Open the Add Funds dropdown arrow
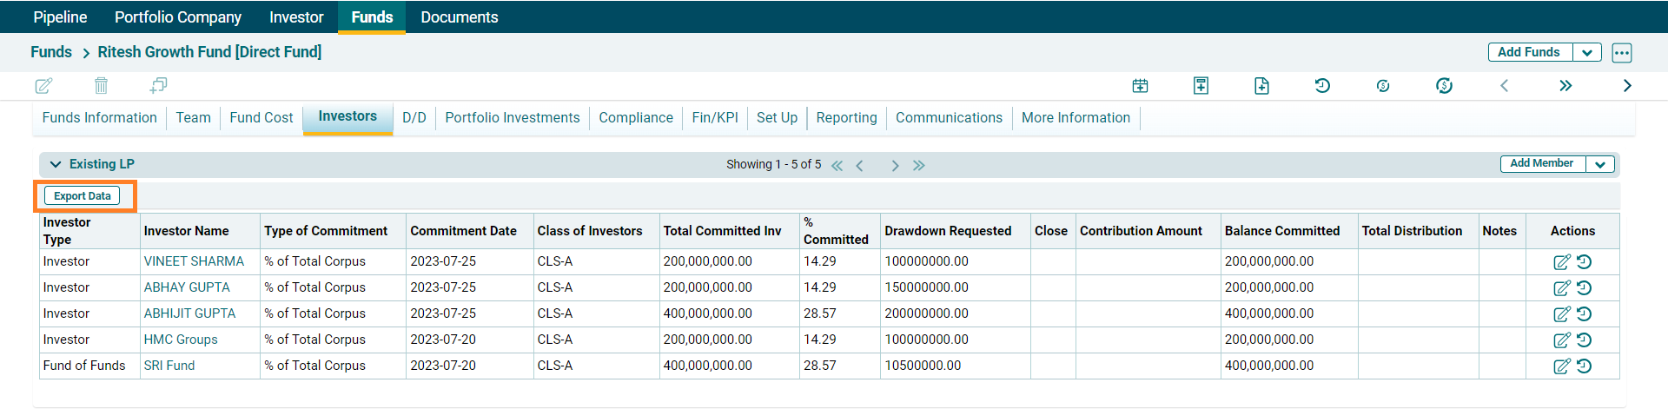This screenshot has height=409, width=1668. pyautogui.click(x=1587, y=52)
